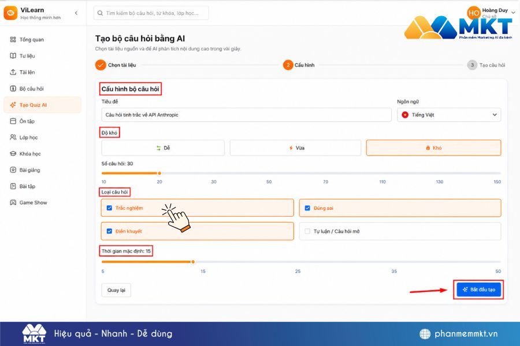The image size is (520, 346).
Task: Click step 2 Cấu hình indicator
Action: click(x=288, y=65)
